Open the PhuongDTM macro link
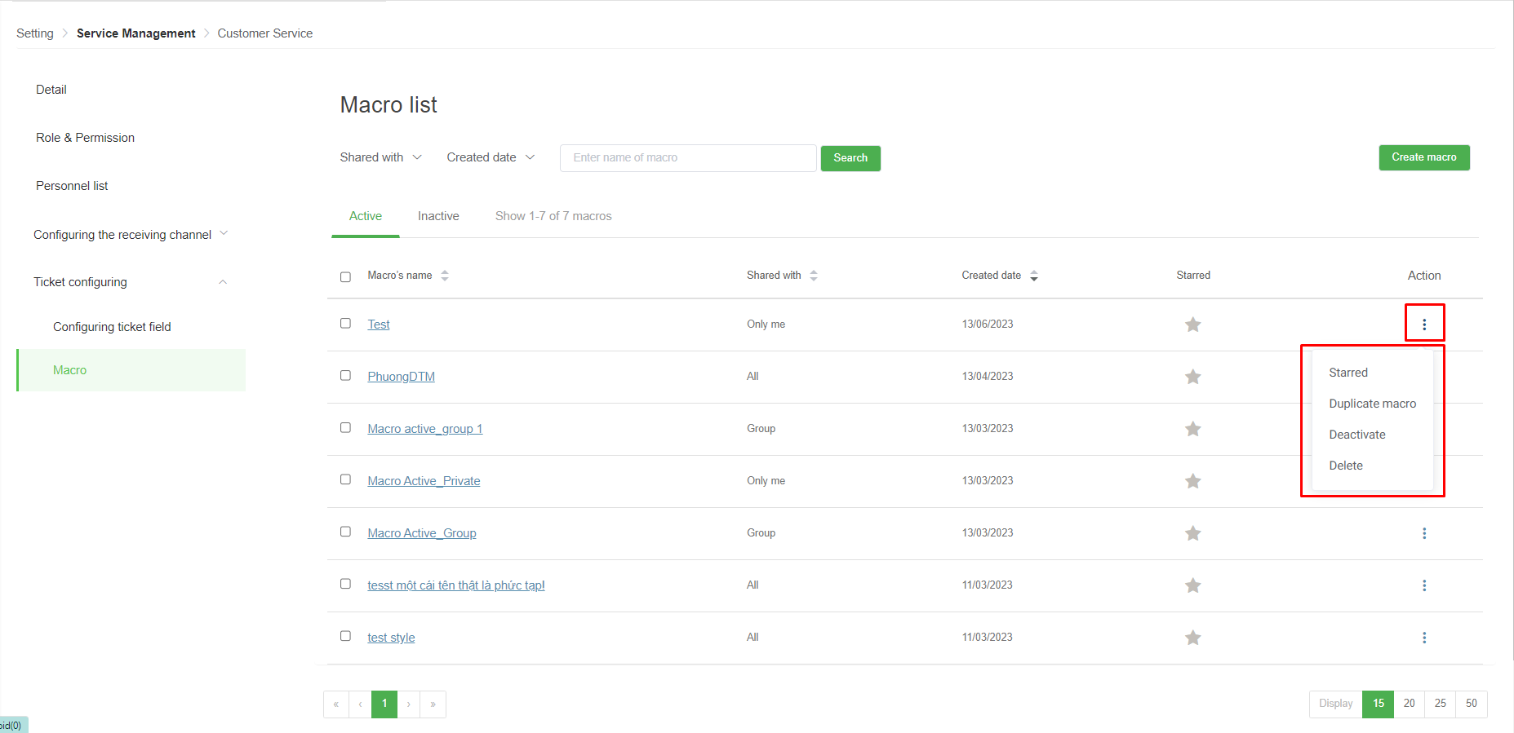 click(401, 377)
